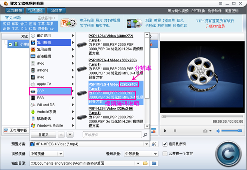The width and height of the screenshot is (247, 170).
Task: Select Android系统 category
Action: [52, 112]
